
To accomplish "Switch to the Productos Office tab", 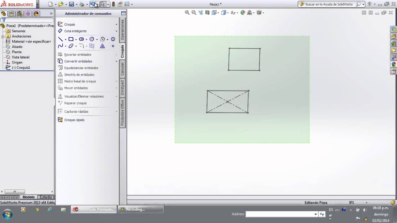I will coord(123,112).
